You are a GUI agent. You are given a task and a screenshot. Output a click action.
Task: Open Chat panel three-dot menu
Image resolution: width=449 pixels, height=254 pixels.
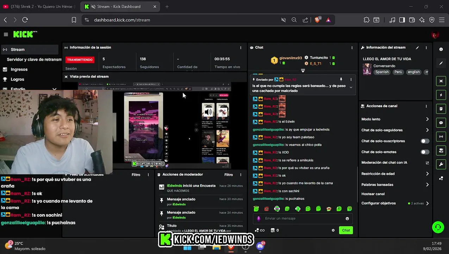tap(351, 48)
